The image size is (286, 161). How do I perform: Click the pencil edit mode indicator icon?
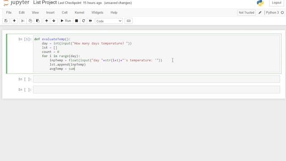click(x=260, y=13)
